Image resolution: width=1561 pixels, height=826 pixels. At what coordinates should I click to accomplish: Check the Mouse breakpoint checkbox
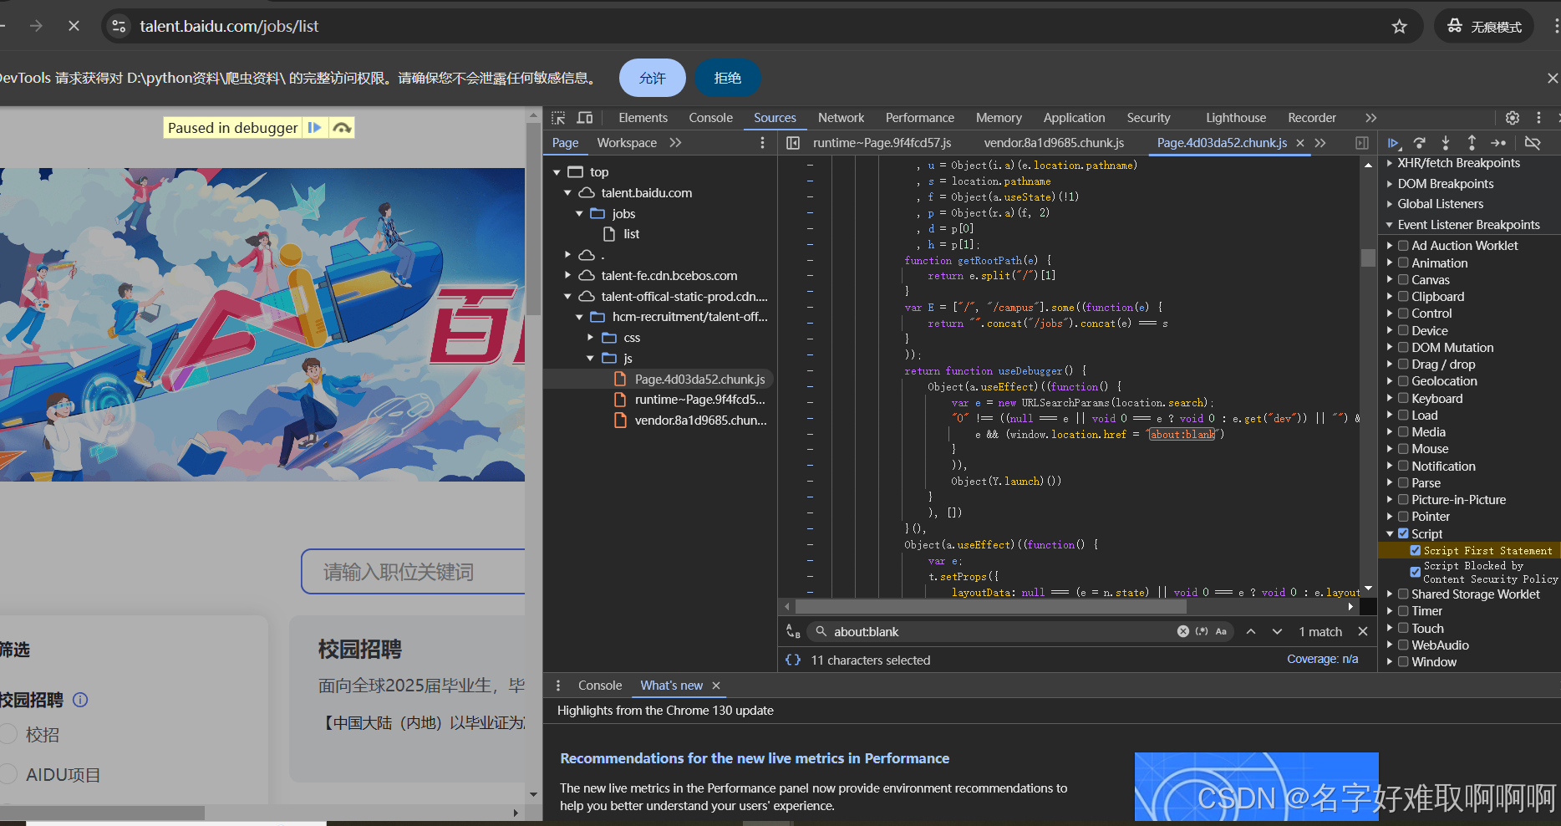click(x=1403, y=448)
